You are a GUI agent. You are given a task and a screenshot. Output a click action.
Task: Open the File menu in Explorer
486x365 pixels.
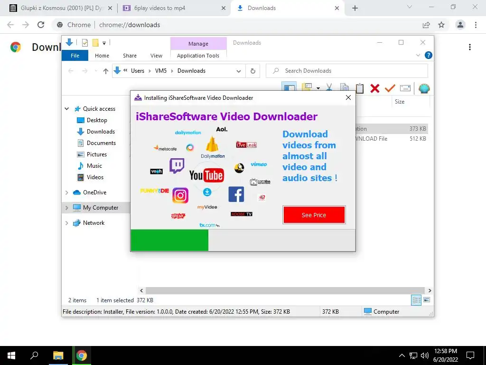coord(75,56)
